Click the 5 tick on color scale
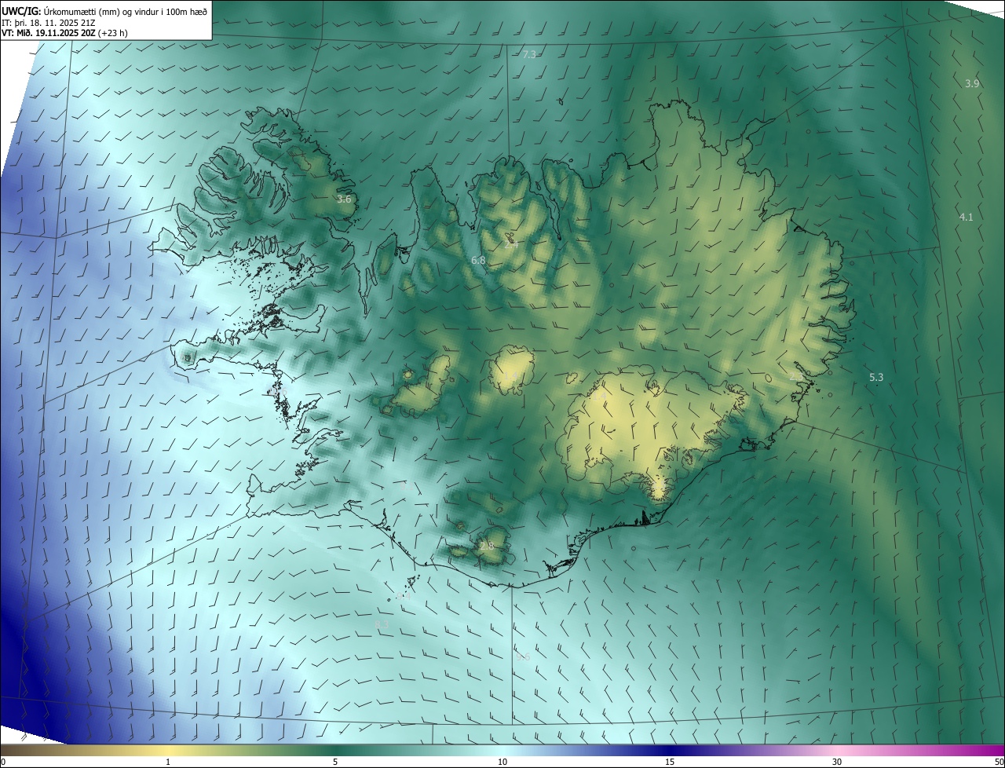This screenshot has width=1005, height=768. pos(335,762)
